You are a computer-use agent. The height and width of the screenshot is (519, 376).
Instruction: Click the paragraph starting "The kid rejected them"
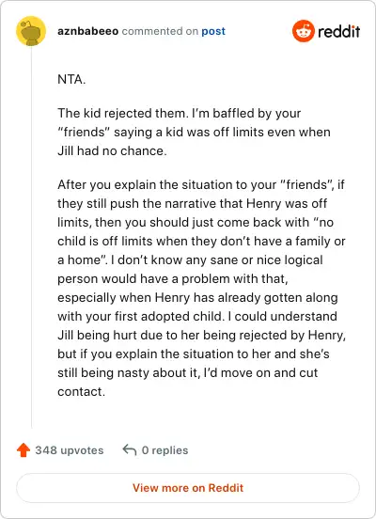(x=194, y=132)
